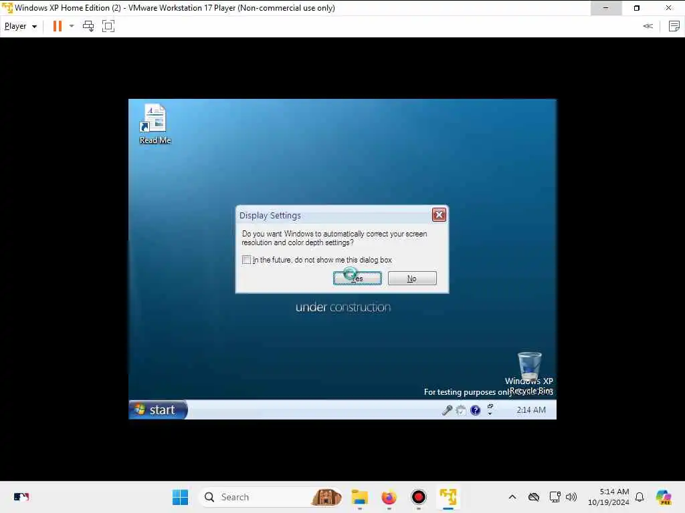The height and width of the screenshot is (513, 685).
Task: Close the Display Settings dialog
Action: [439, 214]
